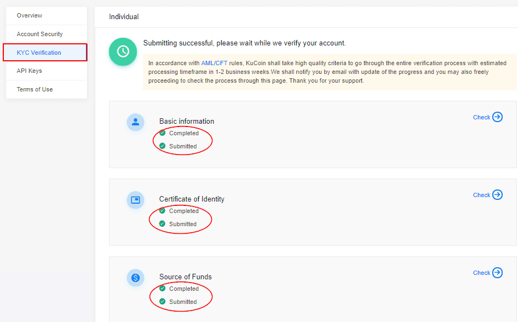This screenshot has height=322, width=518.
Task: Go to Account Security section
Action: click(x=39, y=34)
